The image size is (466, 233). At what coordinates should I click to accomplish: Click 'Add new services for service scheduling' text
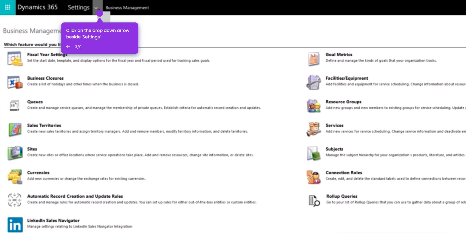click(x=396, y=131)
